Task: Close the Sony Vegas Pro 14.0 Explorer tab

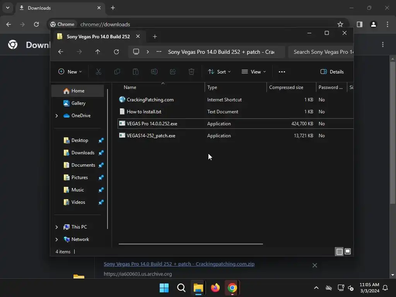Action: 138,36
